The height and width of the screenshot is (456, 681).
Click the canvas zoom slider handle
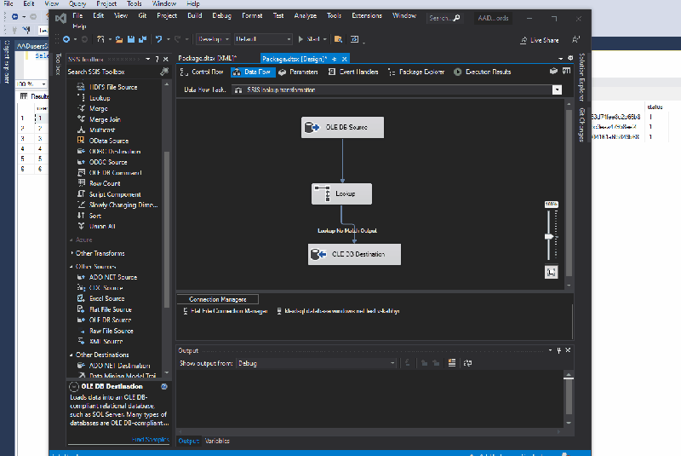(549, 236)
